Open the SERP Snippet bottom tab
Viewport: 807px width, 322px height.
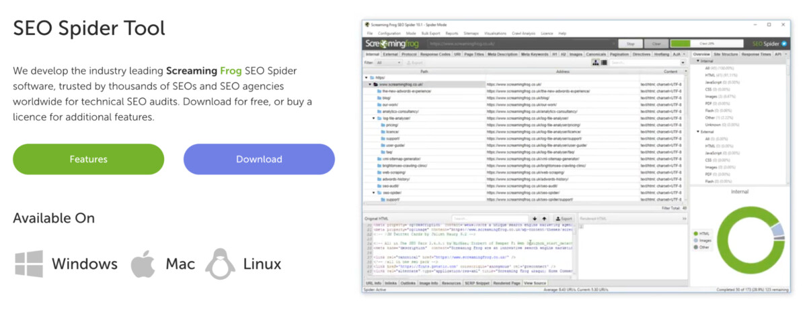[x=477, y=283]
